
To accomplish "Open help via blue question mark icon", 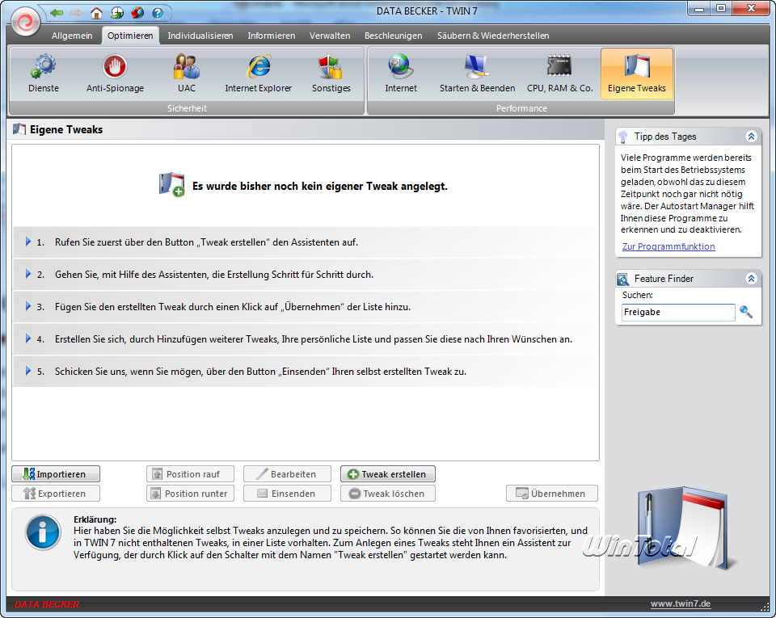I will [158, 13].
